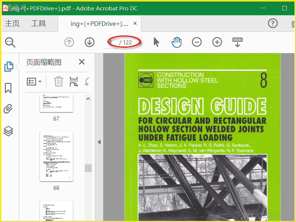Click the Acrobat logo in title bar
The height and width of the screenshot is (222, 296).
[x=6, y=8]
